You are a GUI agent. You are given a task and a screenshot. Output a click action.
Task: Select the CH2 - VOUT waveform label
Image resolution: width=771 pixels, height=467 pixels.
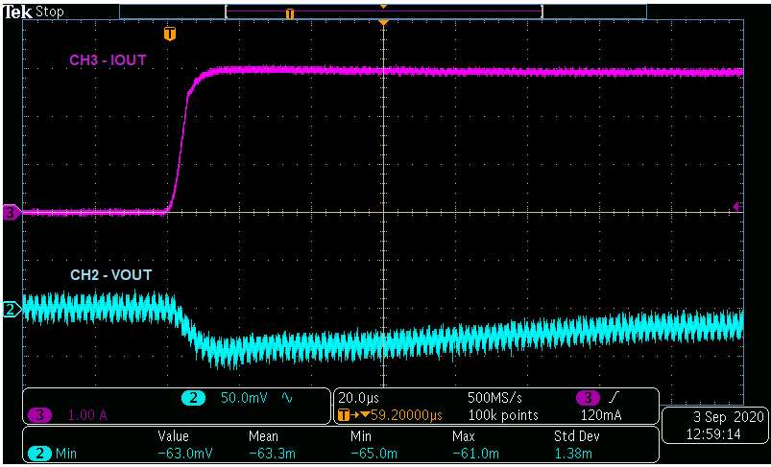[110, 275]
